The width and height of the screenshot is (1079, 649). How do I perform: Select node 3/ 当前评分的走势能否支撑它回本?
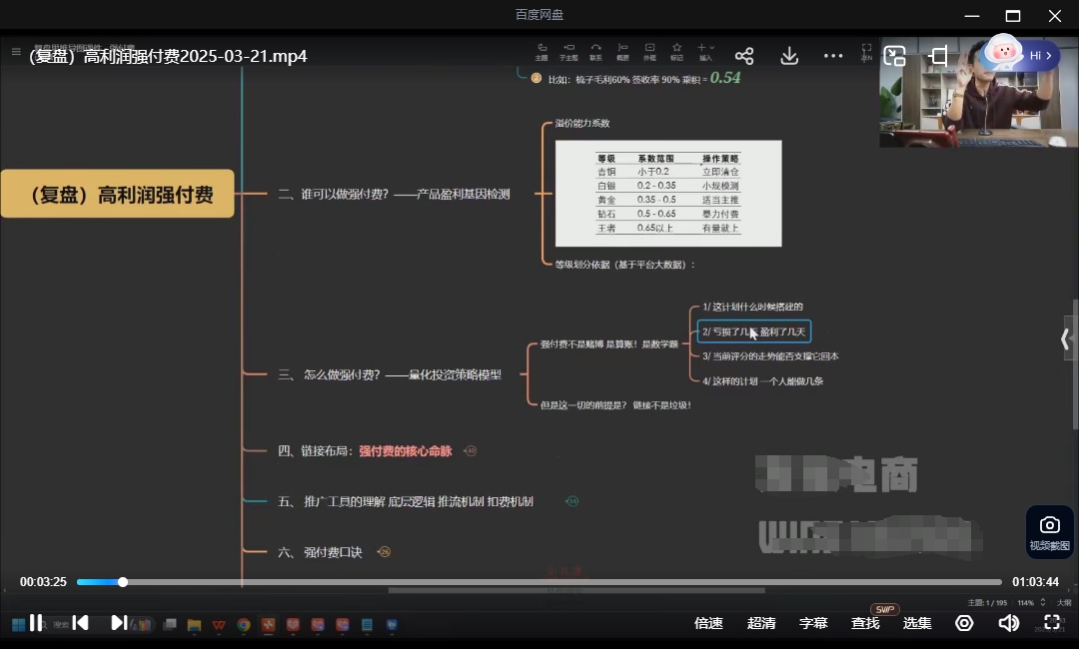point(770,356)
